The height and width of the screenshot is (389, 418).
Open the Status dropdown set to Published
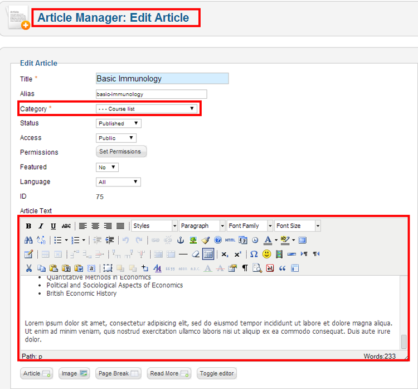pos(118,123)
